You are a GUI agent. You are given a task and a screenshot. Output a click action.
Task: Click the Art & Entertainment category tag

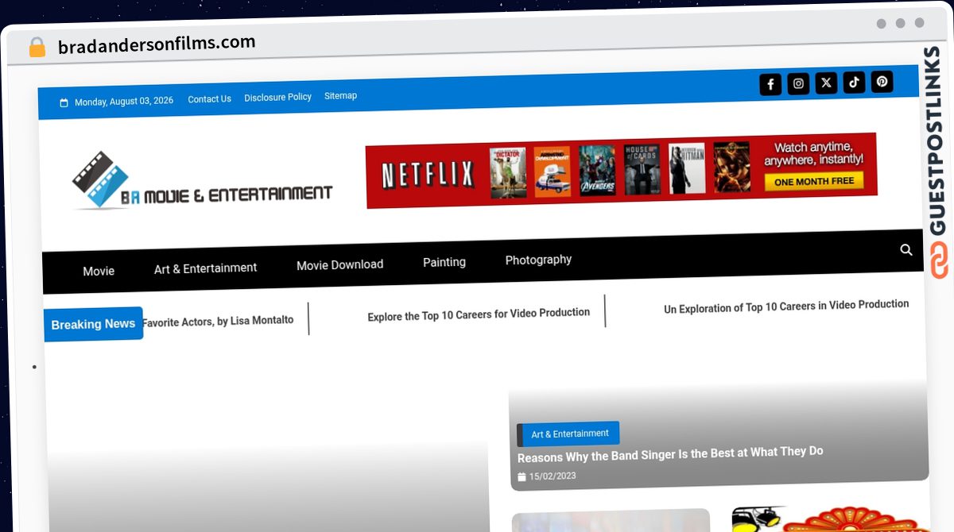570,434
